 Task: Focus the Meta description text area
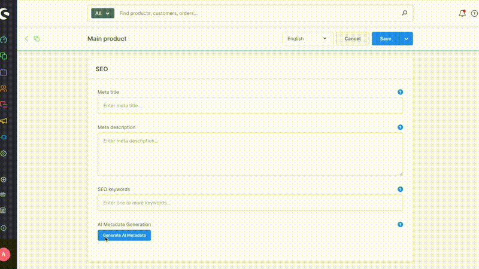(250, 154)
